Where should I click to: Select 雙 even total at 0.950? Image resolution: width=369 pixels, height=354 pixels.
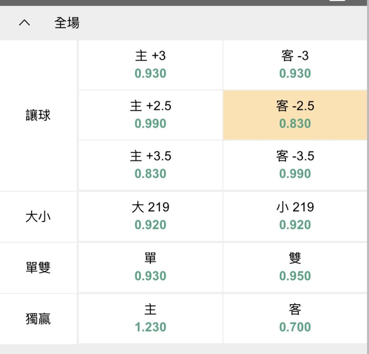click(x=295, y=267)
